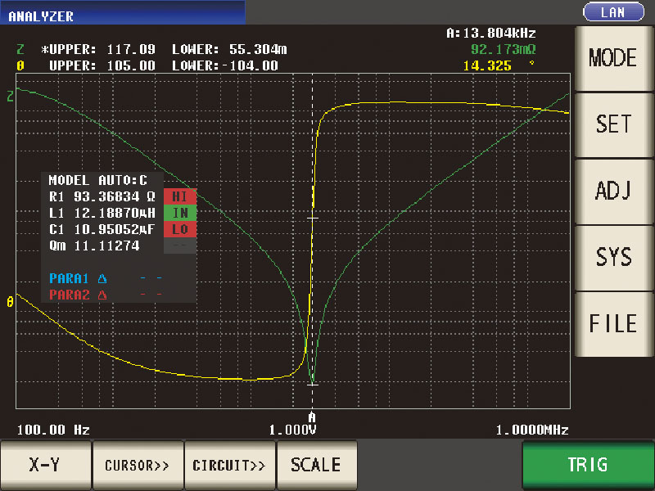Click the LO comparator judgment indicator
Viewport: 655px width, 491px height.
point(179,229)
